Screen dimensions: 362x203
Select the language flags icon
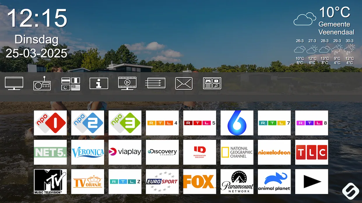(71, 84)
